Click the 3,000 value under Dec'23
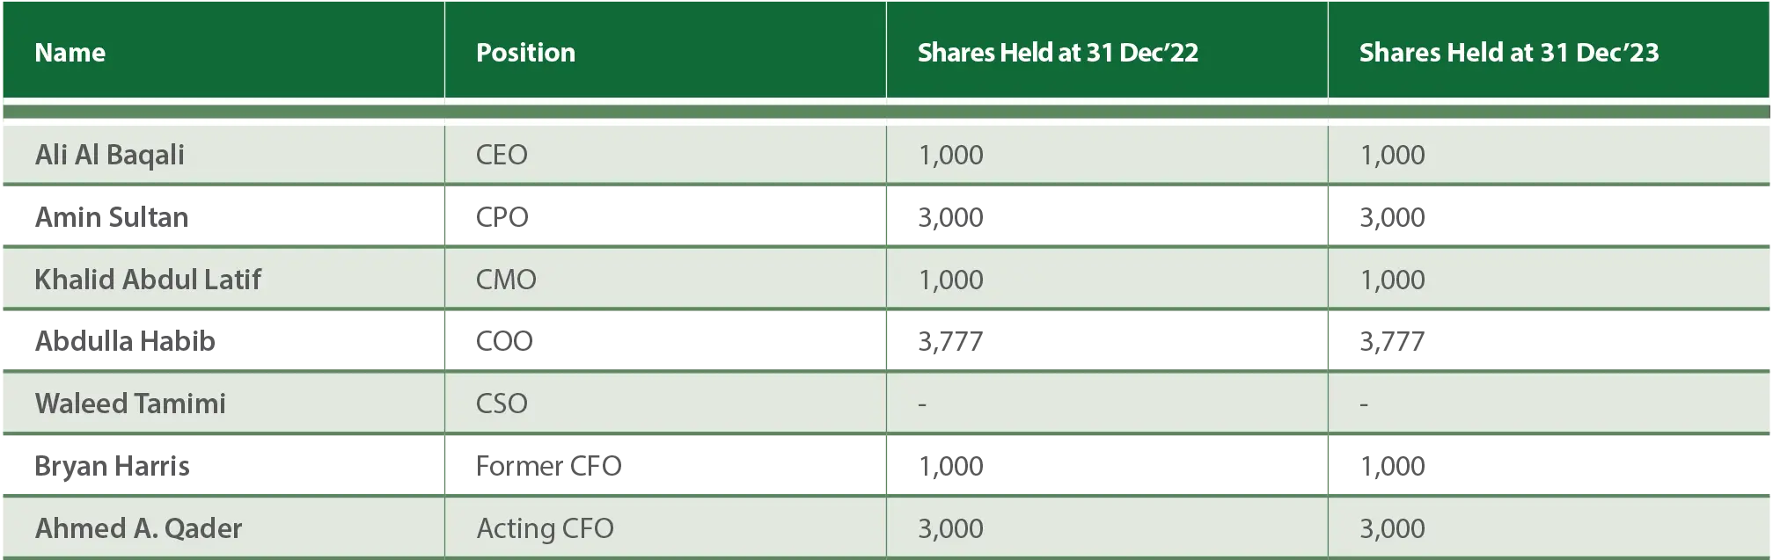This screenshot has width=1773, height=560. [x=1392, y=528]
